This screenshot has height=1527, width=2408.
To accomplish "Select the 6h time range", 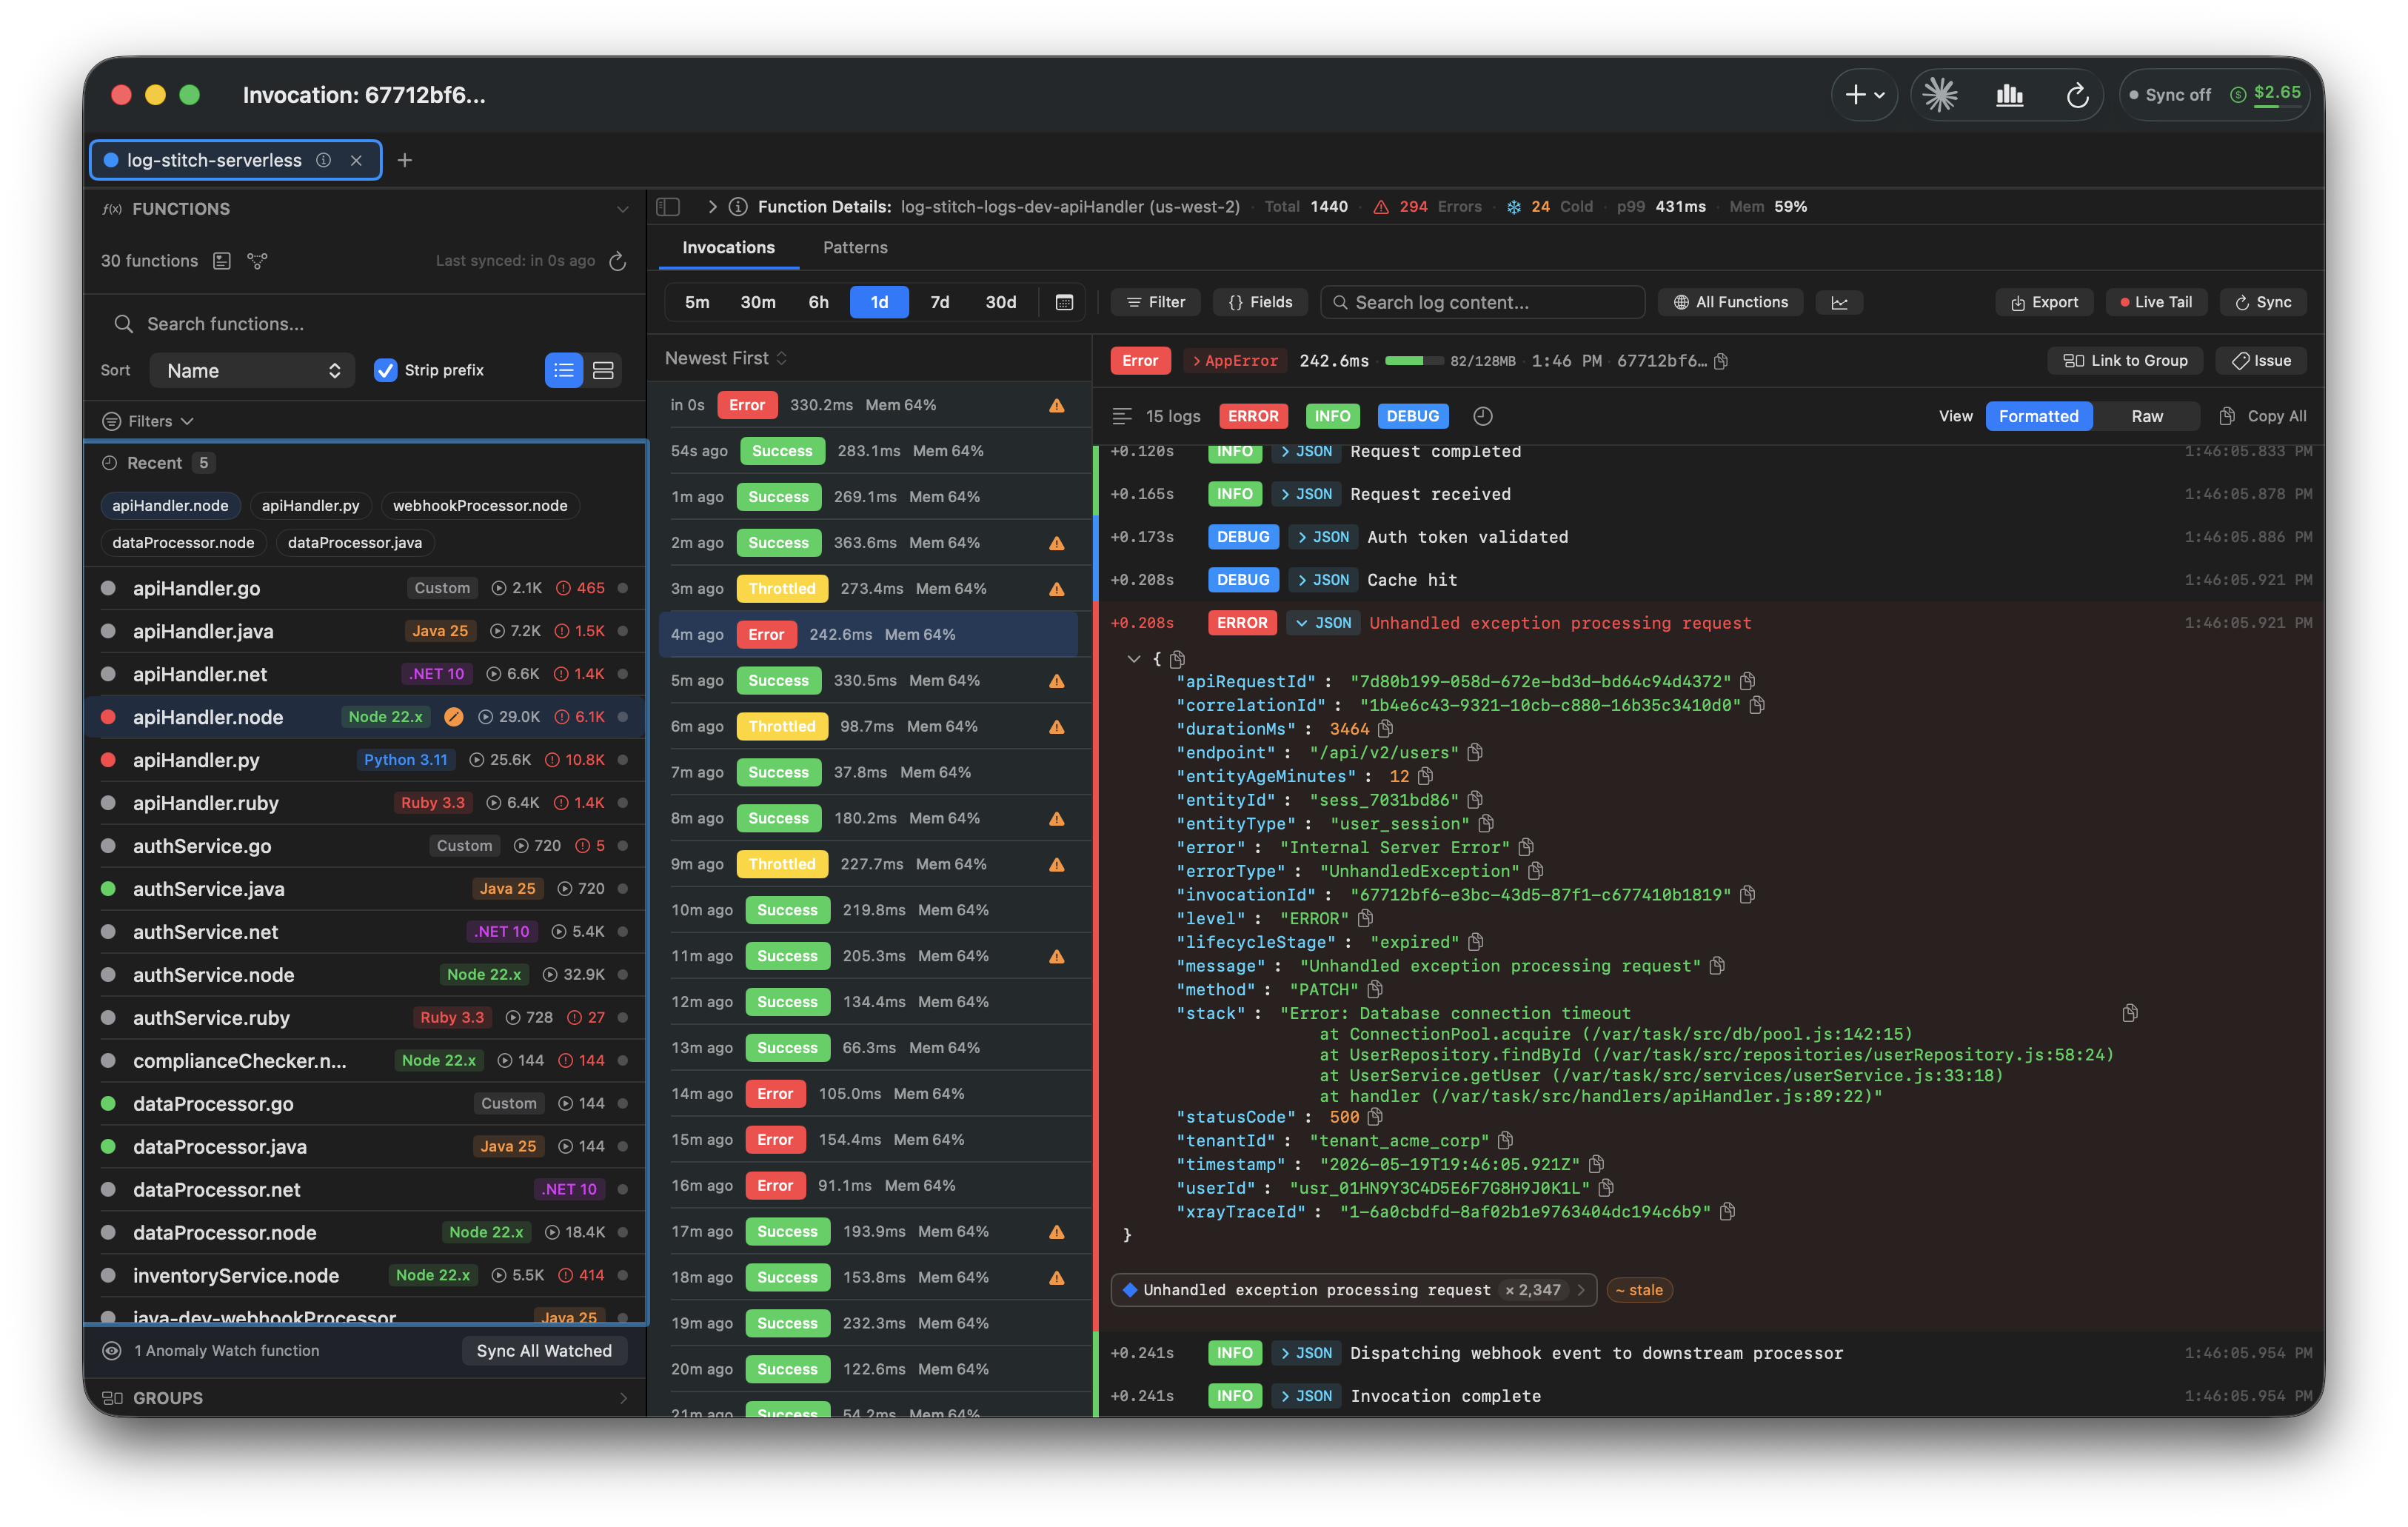I will click(818, 302).
